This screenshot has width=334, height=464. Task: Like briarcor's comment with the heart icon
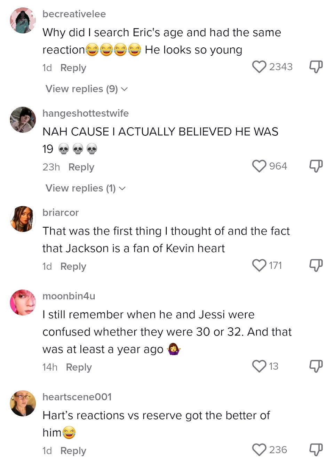259,265
